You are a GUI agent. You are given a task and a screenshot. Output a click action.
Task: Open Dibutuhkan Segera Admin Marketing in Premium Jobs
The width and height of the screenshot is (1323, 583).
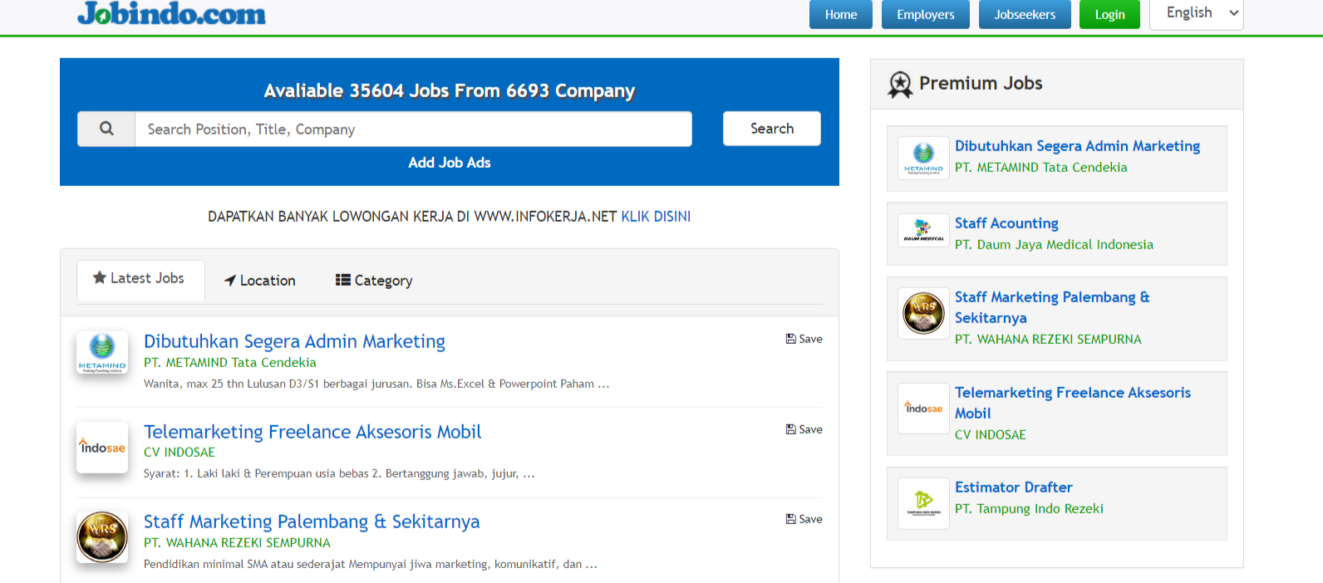(1077, 146)
